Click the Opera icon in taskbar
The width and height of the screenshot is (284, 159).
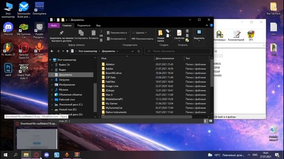(36, 155)
